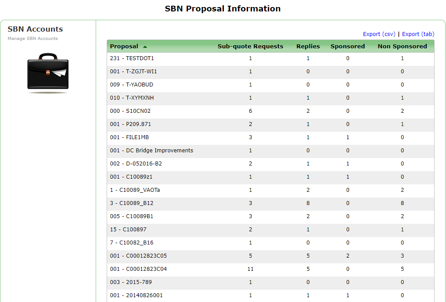Choose the 3 - C10089_B12 row
The height and width of the screenshot is (302, 446).
[x=132, y=203]
